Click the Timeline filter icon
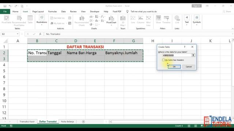 pyautogui.click(x=166, y=20)
